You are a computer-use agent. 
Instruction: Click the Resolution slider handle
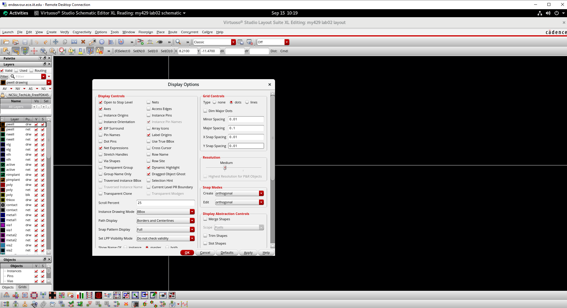point(225,167)
